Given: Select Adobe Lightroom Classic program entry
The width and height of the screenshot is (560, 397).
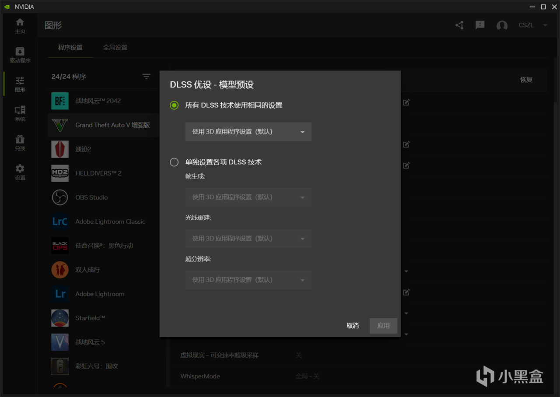Looking at the screenshot, I should click(104, 221).
